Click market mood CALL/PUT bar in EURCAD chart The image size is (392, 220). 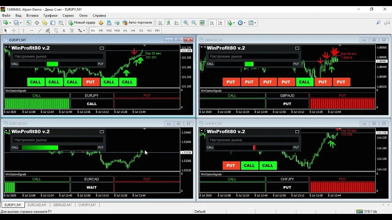58,148
